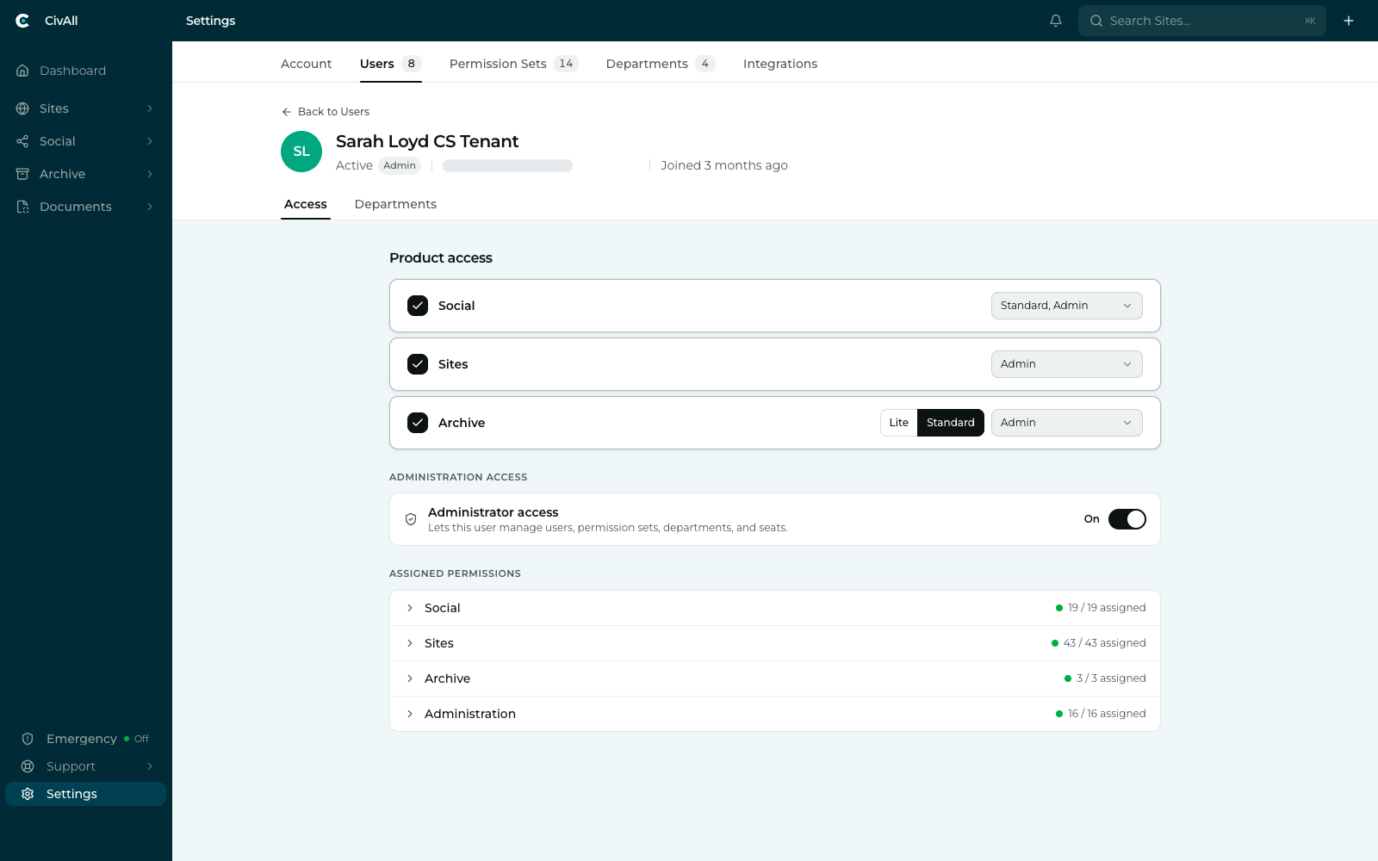Switch to the Account tab
The image size is (1378, 861).
(306, 64)
